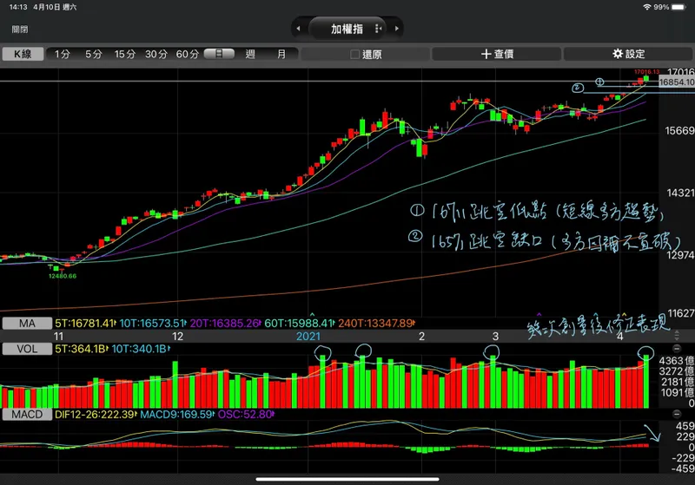This screenshot has width=695, height=485.
Task: Tap the battery icon in status bar
Action: [678, 7]
